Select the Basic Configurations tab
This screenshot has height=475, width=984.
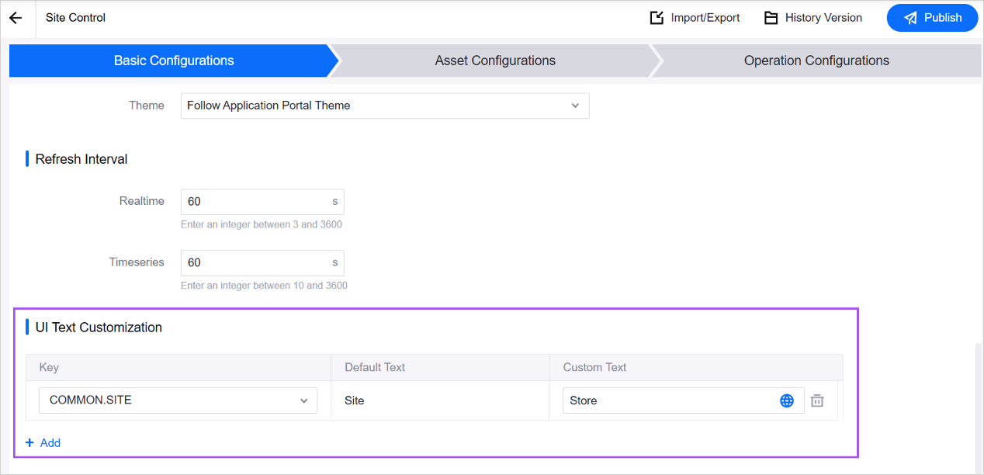click(174, 61)
